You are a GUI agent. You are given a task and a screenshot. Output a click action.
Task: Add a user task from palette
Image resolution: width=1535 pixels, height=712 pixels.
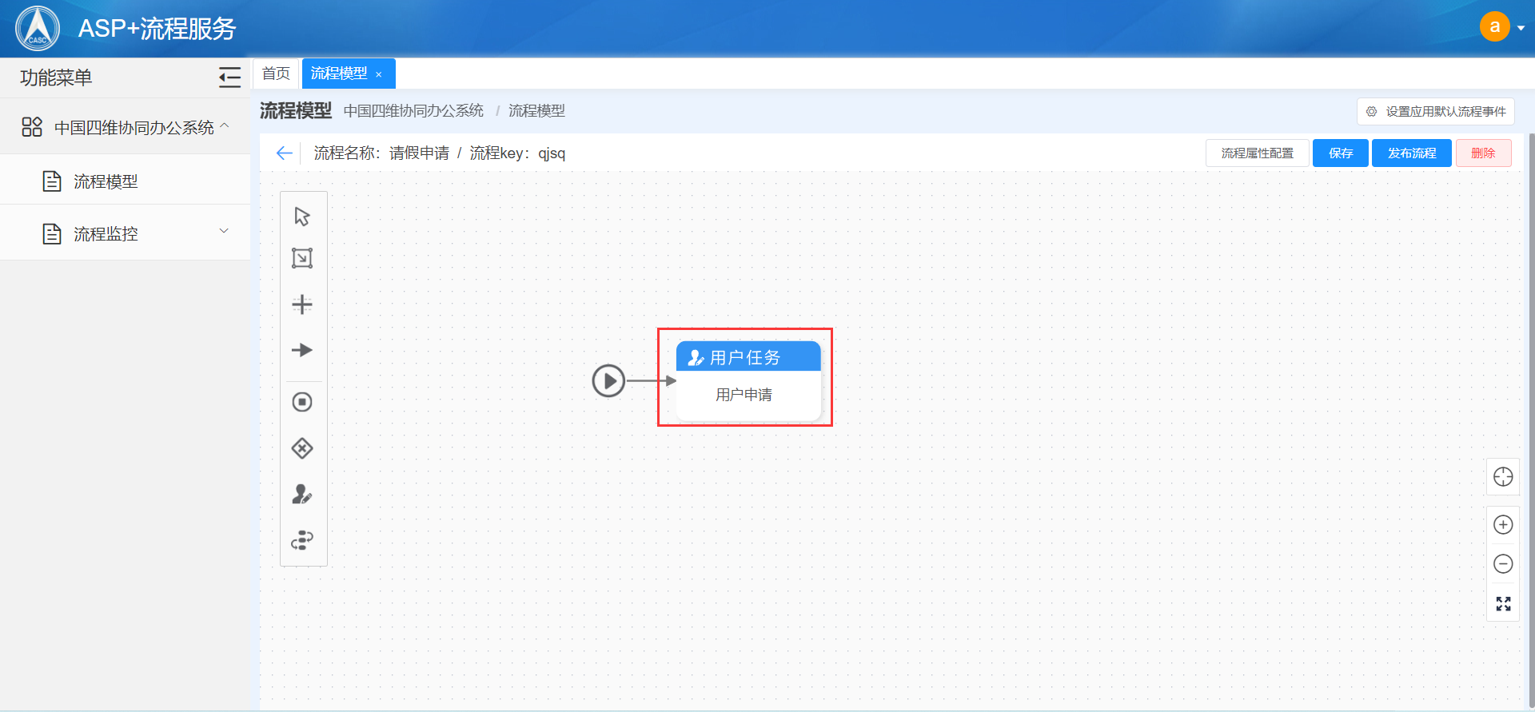pos(302,495)
